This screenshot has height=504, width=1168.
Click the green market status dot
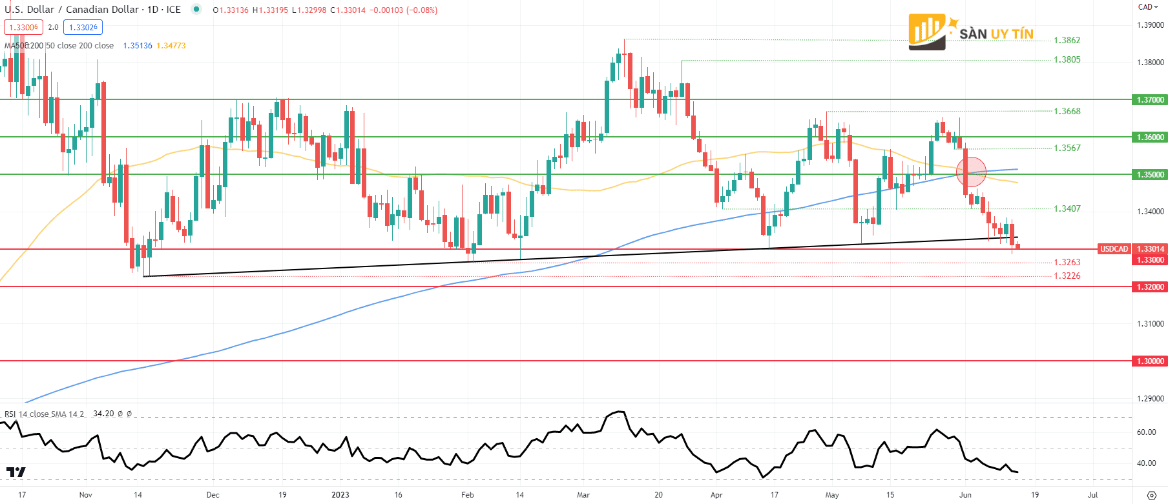(196, 9)
